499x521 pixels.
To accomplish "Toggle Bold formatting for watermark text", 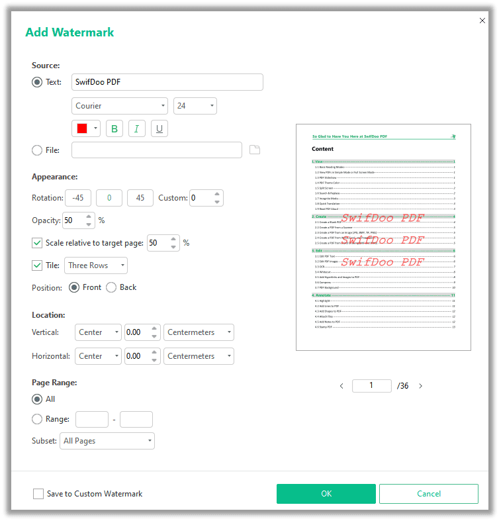I will point(114,128).
